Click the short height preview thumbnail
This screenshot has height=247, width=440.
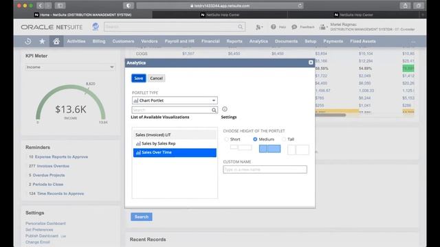(241, 148)
